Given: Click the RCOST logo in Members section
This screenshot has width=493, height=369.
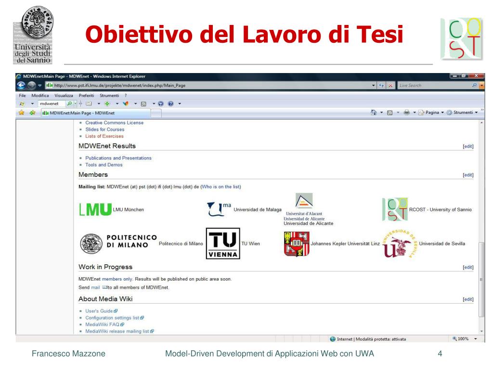Looking at the screenshot, I should coord(395,209).
